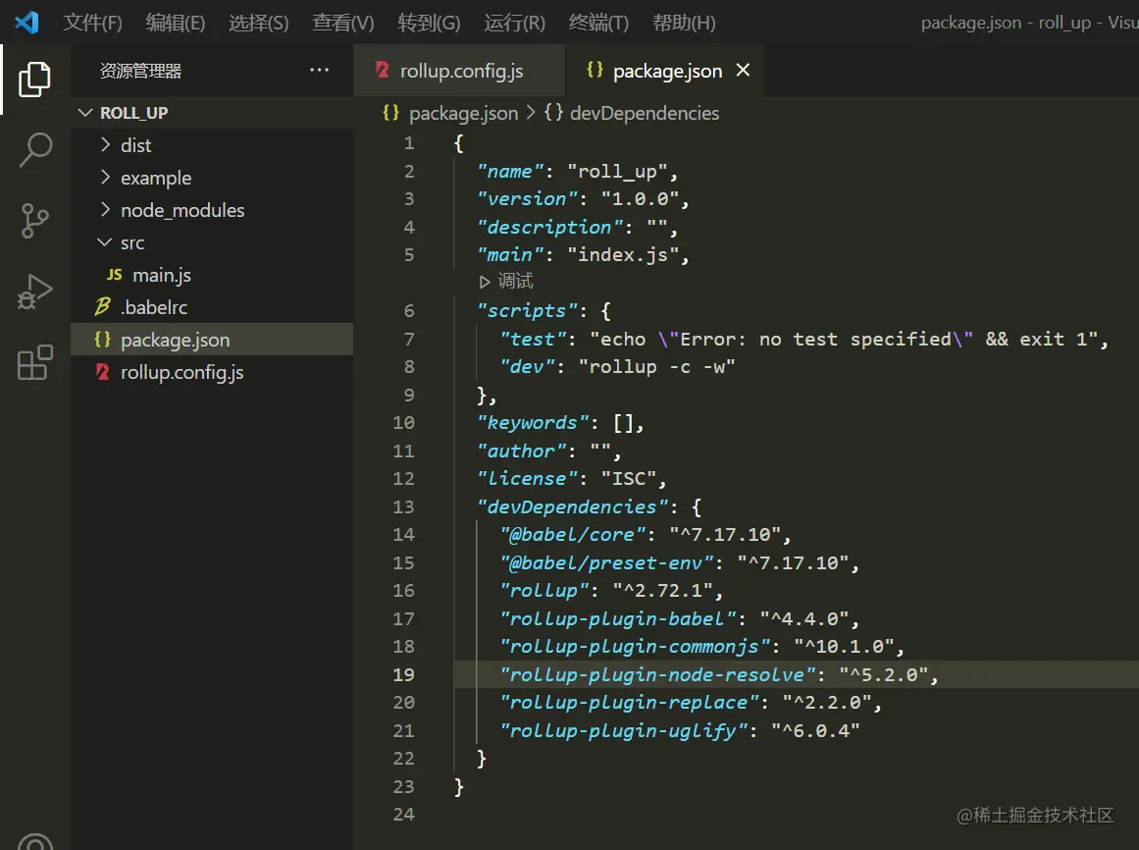1139x850 pixels.
Task: Click "rollup-plugin-replace" on line 20
Action: point(629,703)
